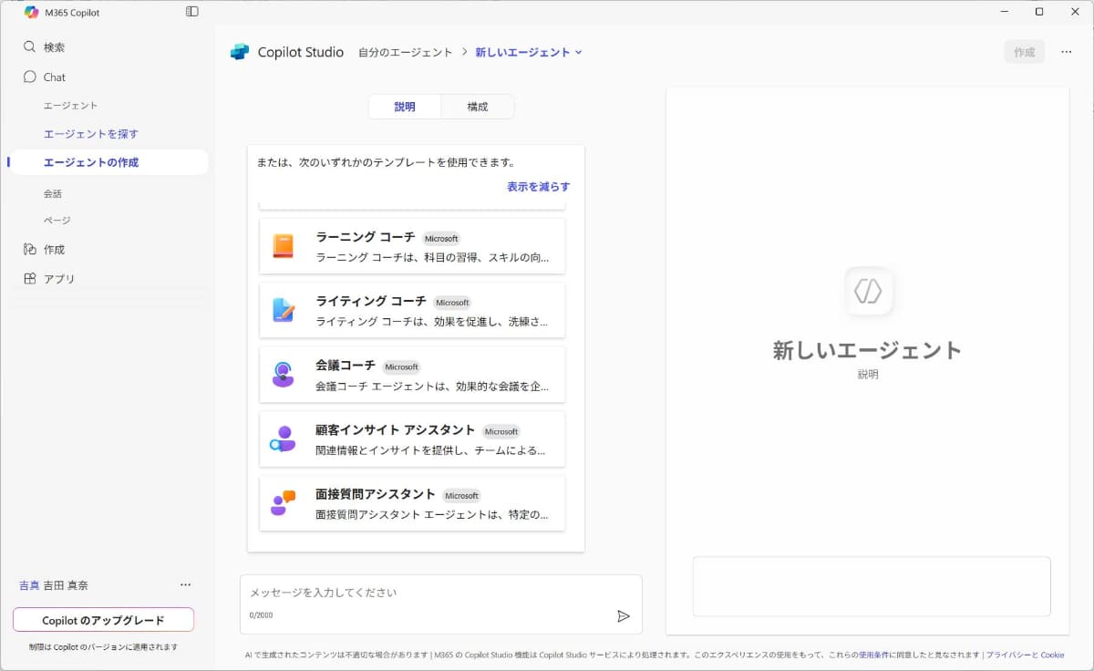This screenshot has height=671, width=1094.
Task: Click the Copilot Studio title text
Action: click(301, 52)
